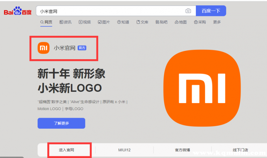Viewport: 267px width, 158px height.
Task: Click the search input field with 小米官网
Action: pos(110,11)
